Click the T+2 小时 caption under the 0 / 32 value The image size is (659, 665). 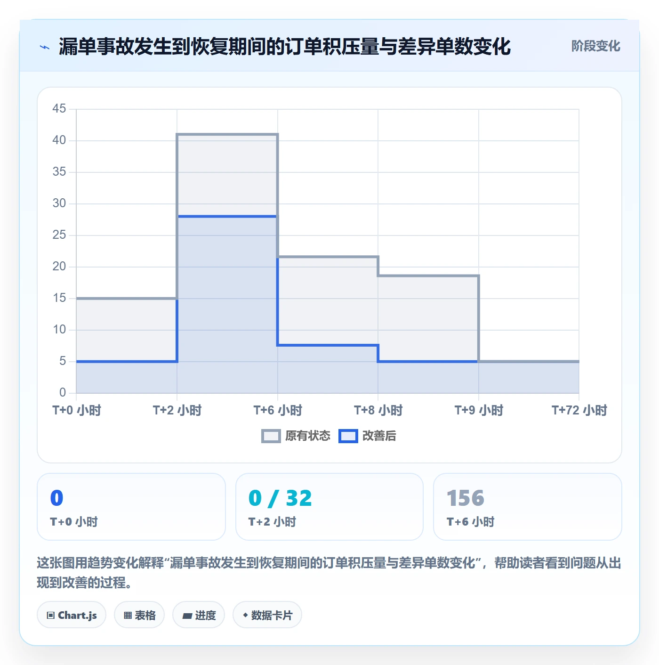pyautogui.click(x=272, y=522)
